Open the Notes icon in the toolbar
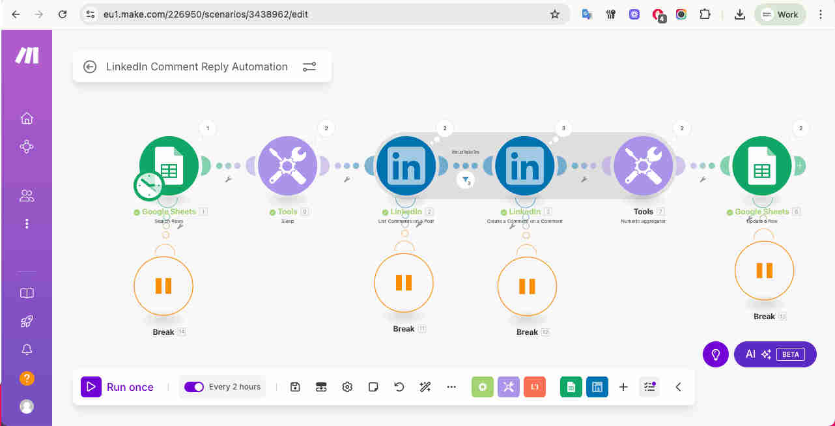835x426 pixels. click(x=373, y=387)
